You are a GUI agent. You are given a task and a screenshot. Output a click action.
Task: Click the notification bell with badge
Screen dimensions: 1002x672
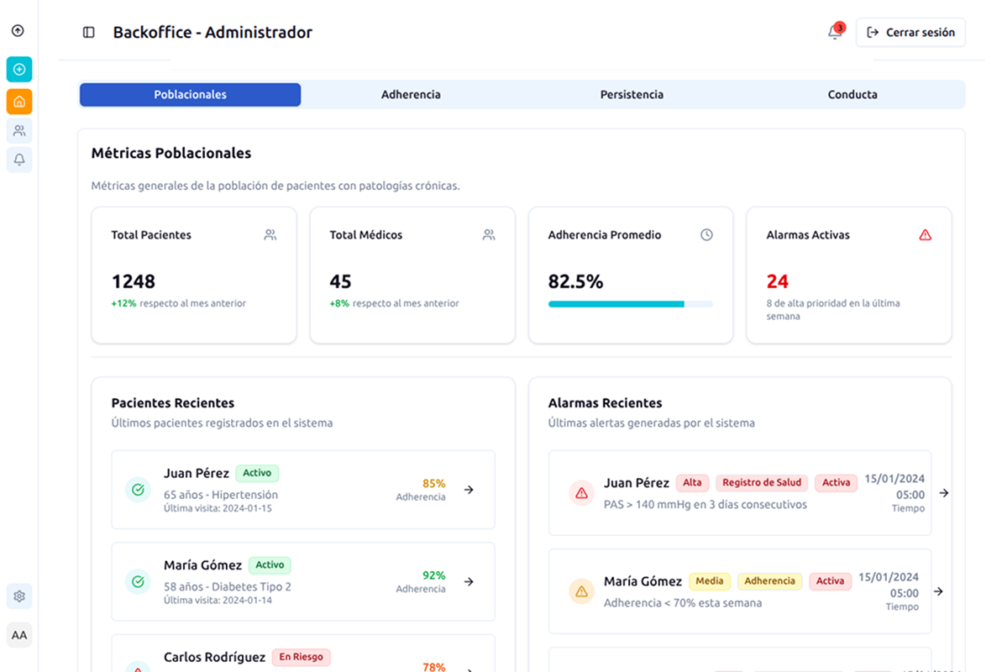[835, 33]
